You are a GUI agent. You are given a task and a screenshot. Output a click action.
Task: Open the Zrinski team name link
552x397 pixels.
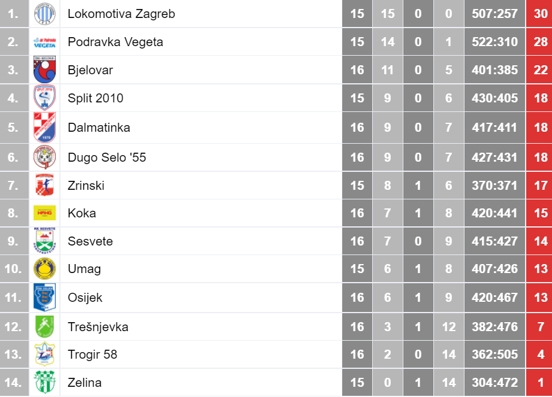[x=86, y=185]
